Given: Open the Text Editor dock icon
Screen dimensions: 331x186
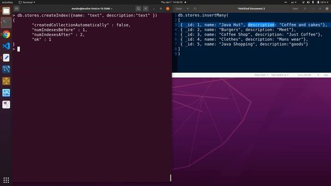Looking at the screenshot, I should tap(6, 57).
